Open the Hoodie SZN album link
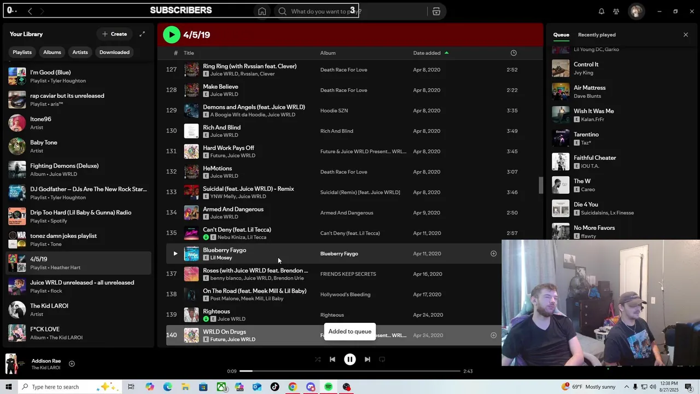700x394 pixels. tap(334, 111)
